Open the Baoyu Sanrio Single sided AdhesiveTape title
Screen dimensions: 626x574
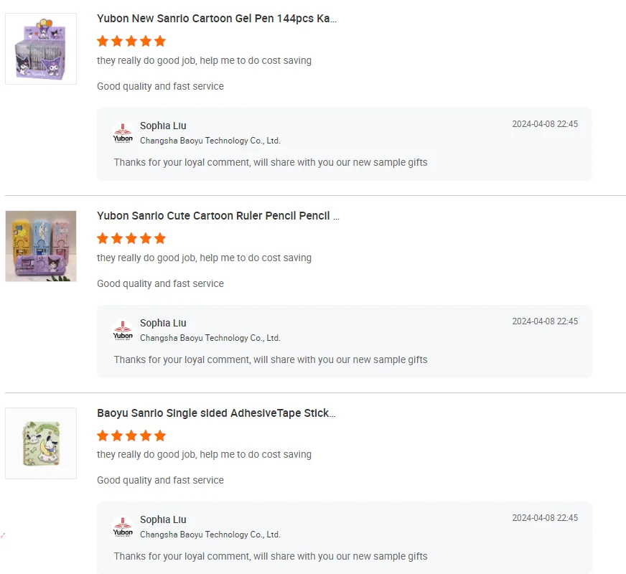(x=216, y=413)
